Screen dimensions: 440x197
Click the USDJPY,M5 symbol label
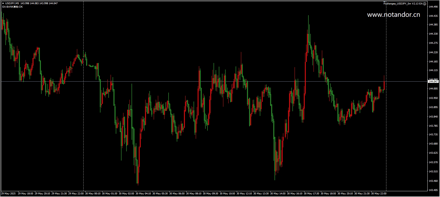(x=12, y=3)
